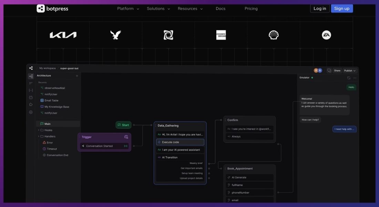Restart the emulator with refresh icon
This screenshot has height=207, width=379.
coord(349,78)
